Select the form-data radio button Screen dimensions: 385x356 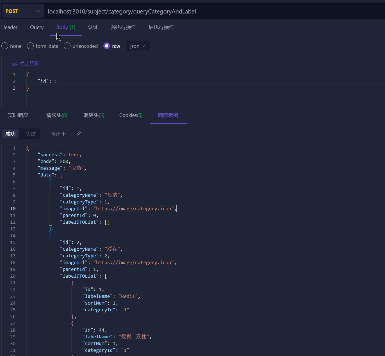click(x=30, y=46)
